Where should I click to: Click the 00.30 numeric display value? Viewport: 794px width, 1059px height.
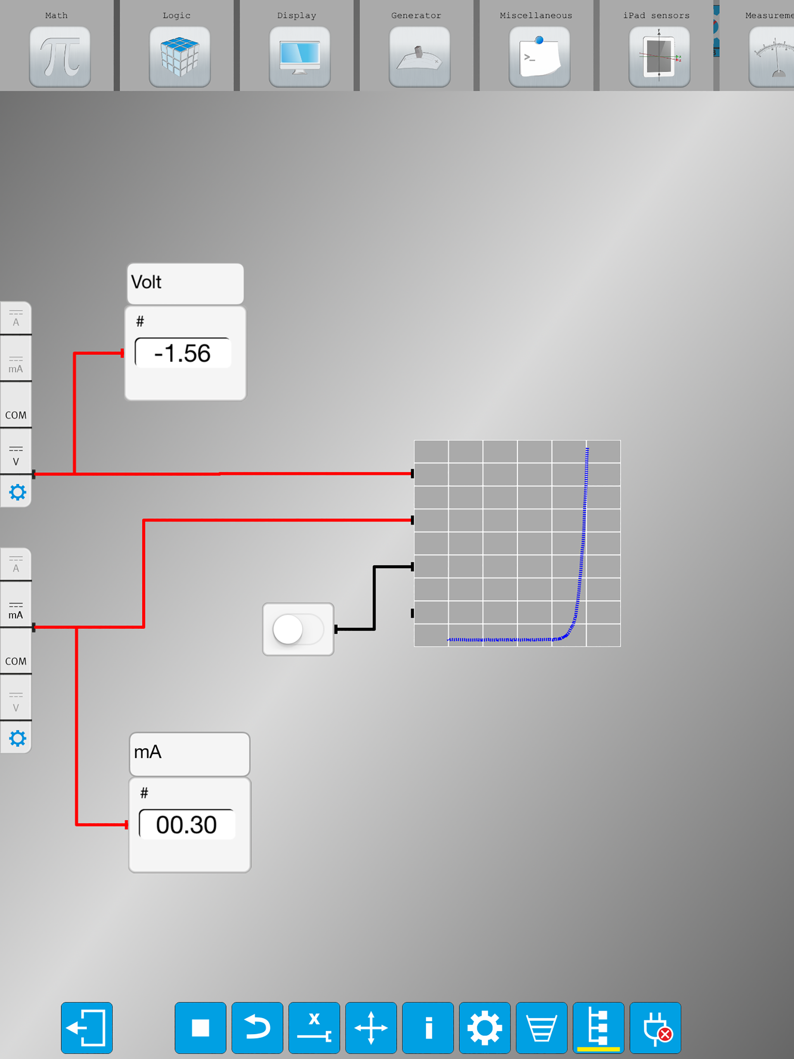[x=187, y=824]
